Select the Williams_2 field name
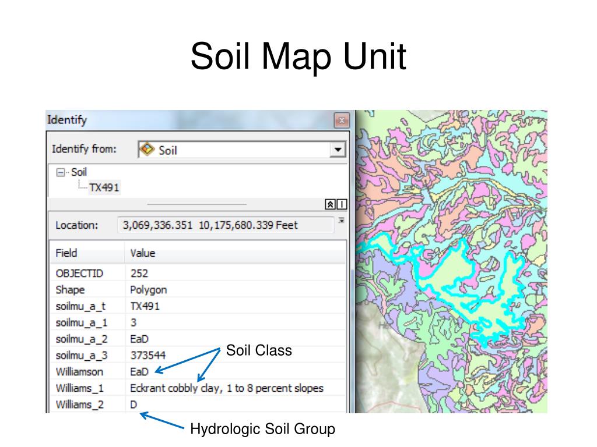 pos(79,405)
